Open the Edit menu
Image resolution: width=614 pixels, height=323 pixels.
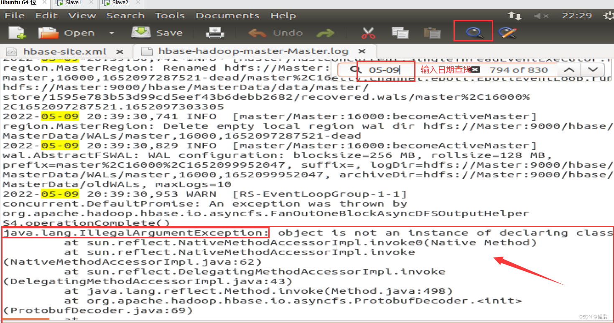(46, 15)
